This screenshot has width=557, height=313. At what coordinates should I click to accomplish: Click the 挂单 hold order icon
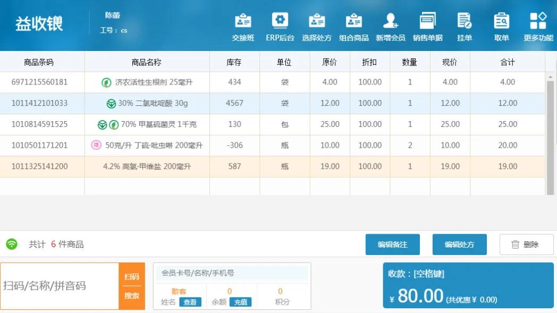point(465,27)
